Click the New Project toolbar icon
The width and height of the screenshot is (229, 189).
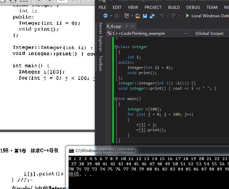pyautogui.click(x=126, y=16)
